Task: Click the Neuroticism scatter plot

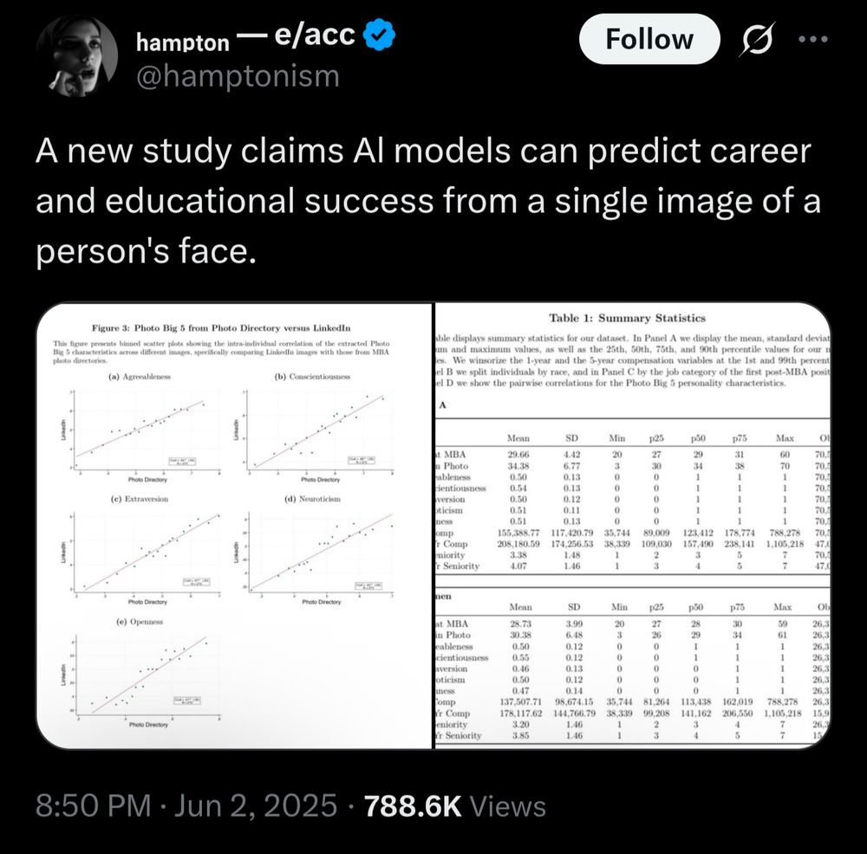Action: (x=314, y=551)
